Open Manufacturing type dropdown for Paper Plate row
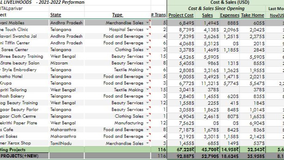 pyautogui.click(x=148, y=123)
